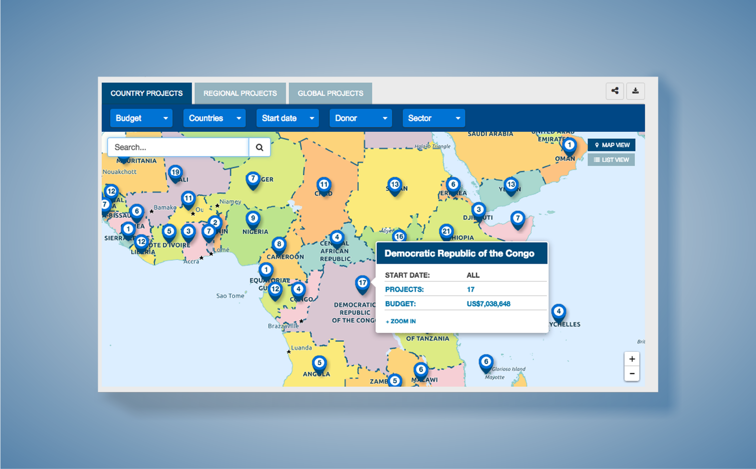This screenshot has width=756, height=469.
Task: Switch to Map View
Action: click(x=611, y=145)
